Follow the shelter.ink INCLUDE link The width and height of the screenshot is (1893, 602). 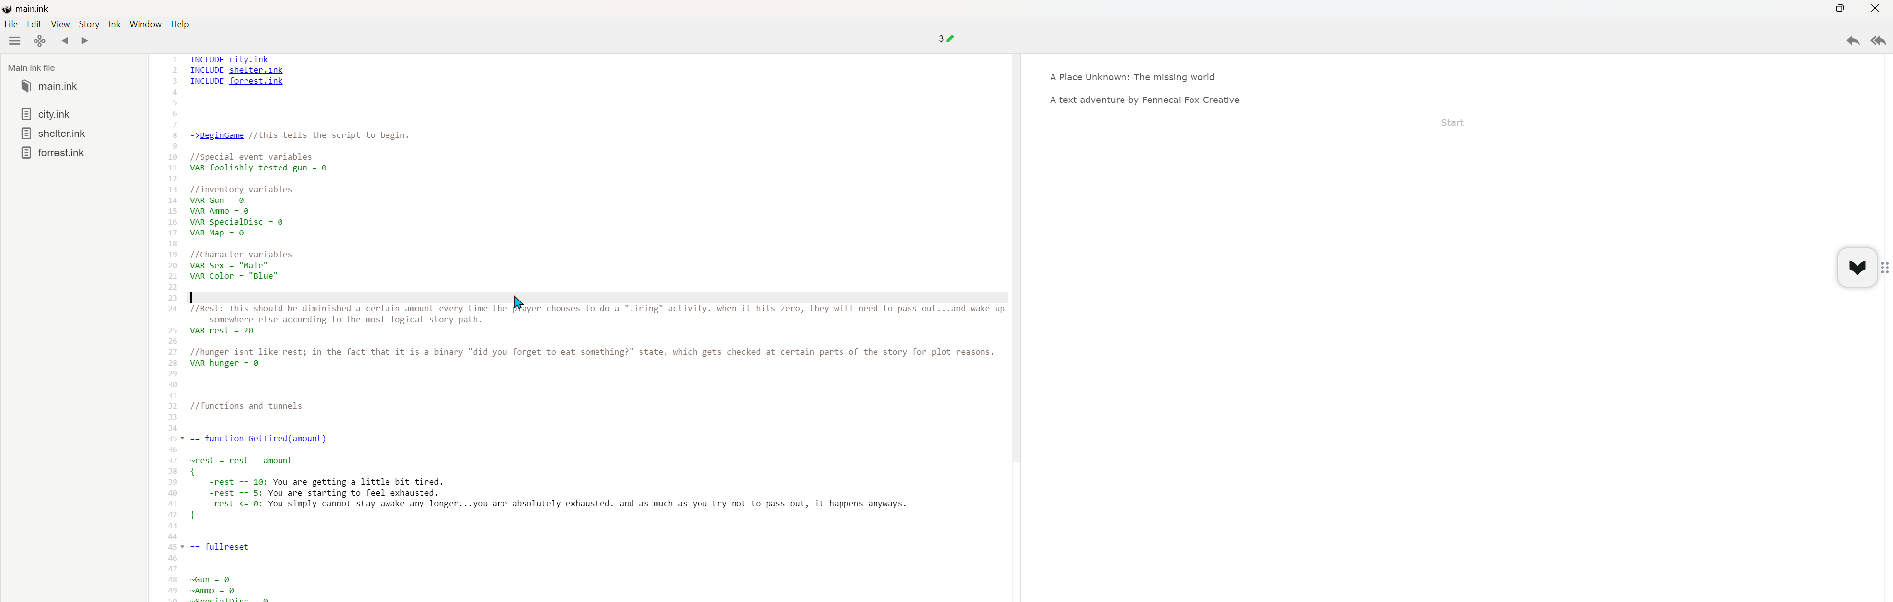tap(256, 70)
